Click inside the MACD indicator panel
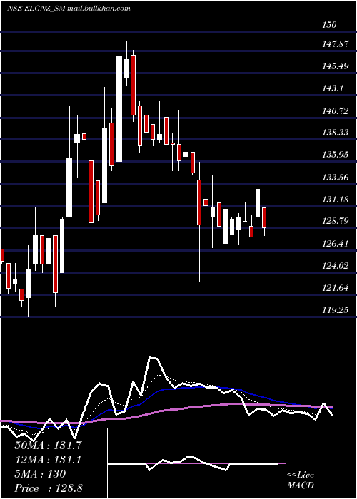This screenshot has width=357, height=499. pos(196,463)
